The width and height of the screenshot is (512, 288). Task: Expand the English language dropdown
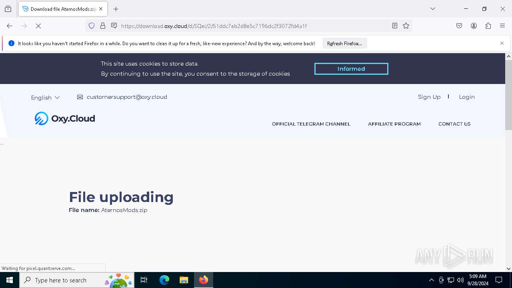point(45,98)
